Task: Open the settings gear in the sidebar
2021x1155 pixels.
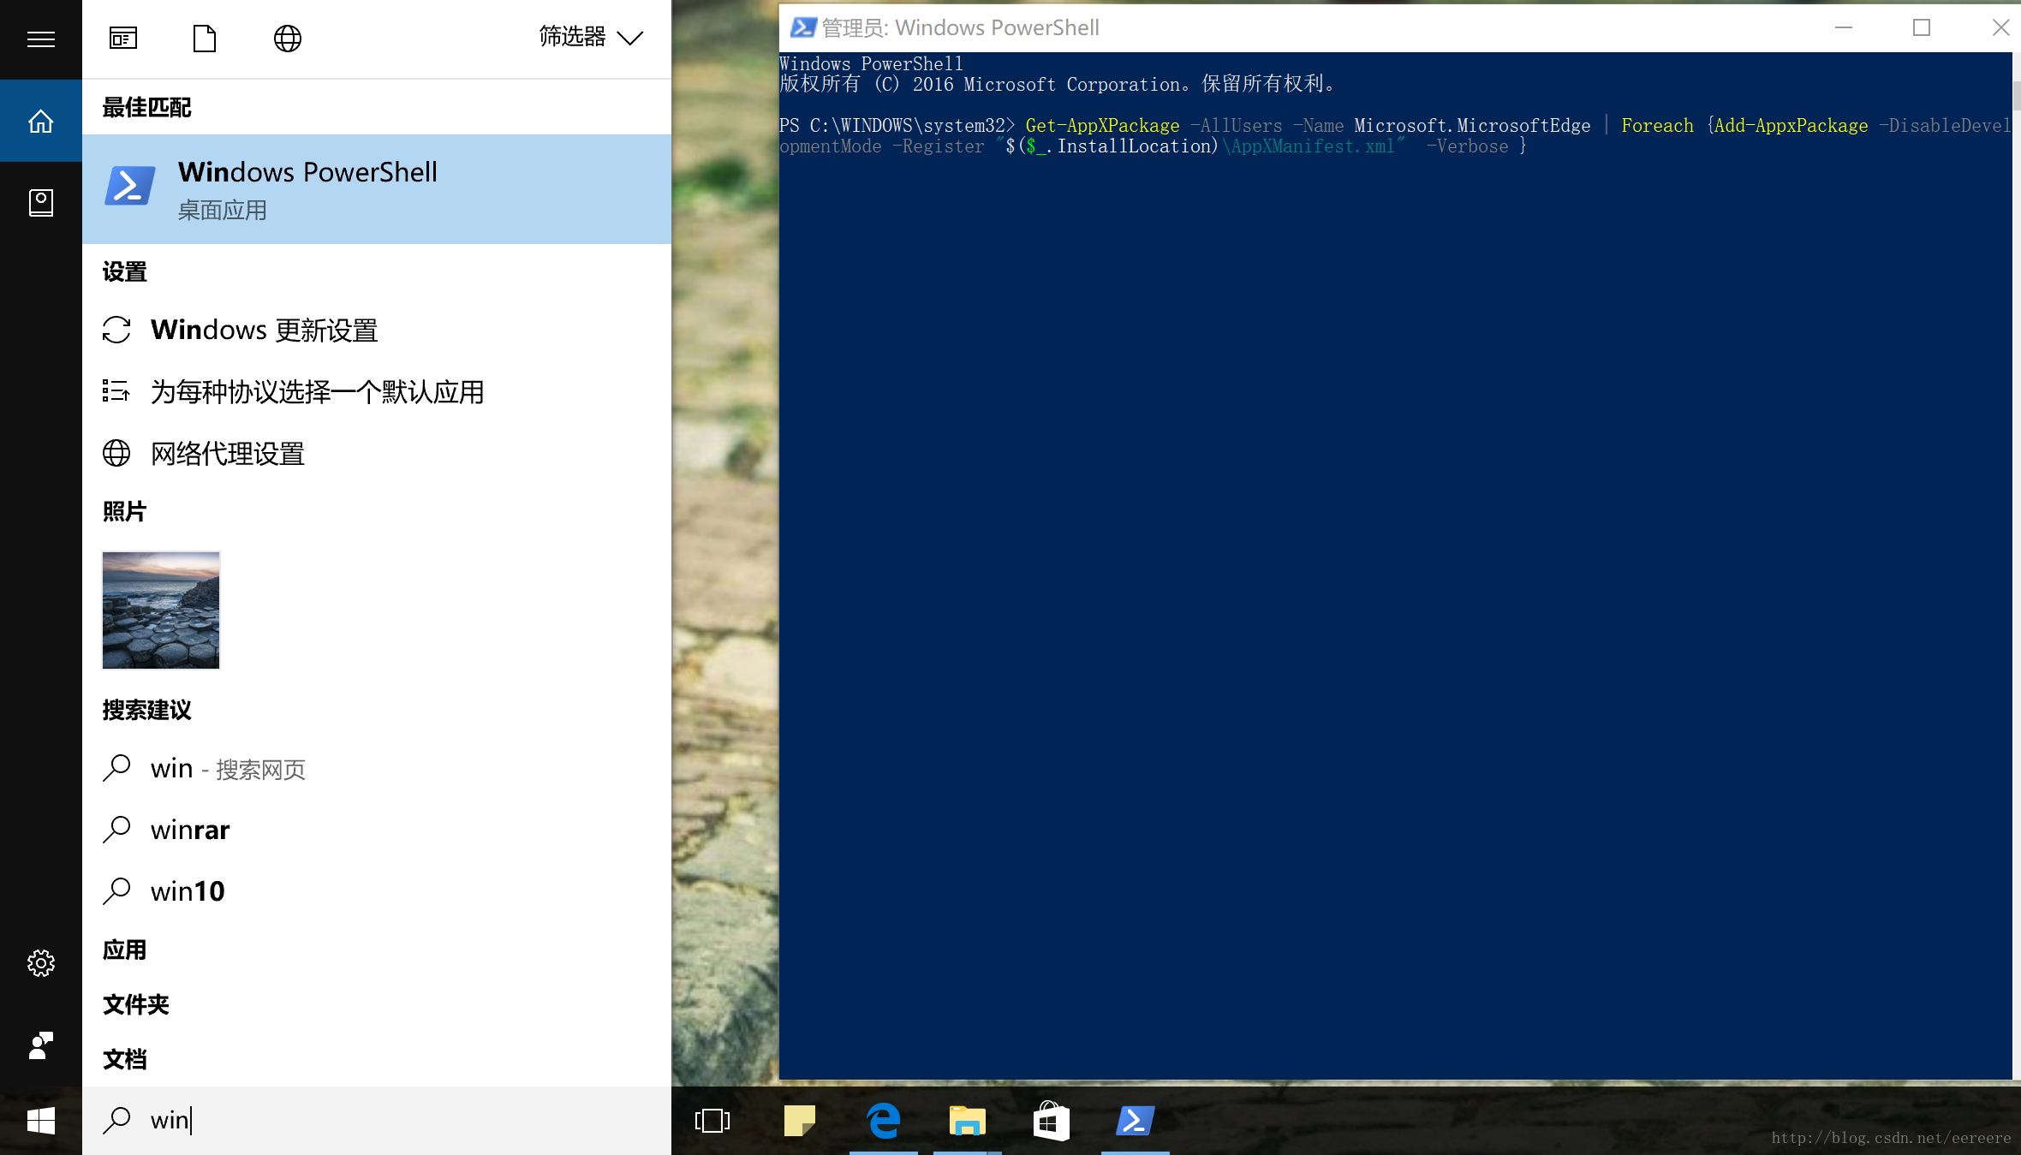Action: coord(40,963)
